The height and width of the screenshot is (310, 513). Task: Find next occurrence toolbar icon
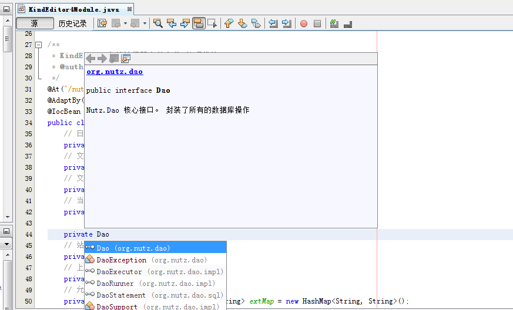click(x=185, y=23)
